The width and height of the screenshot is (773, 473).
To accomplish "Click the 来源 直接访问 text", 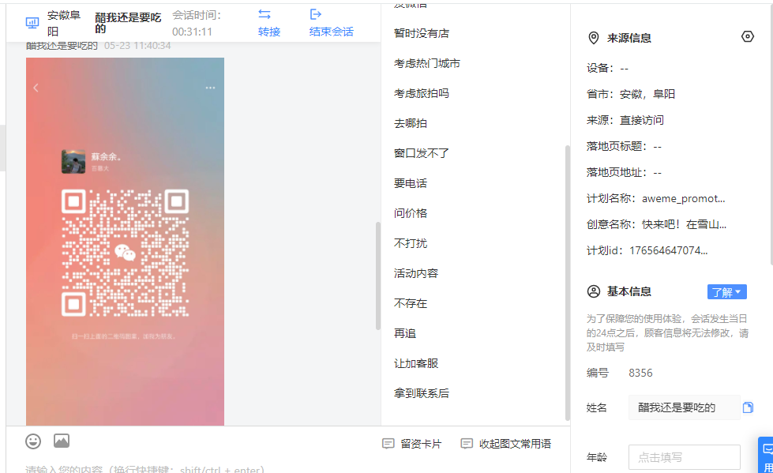I will pos(625,120).
